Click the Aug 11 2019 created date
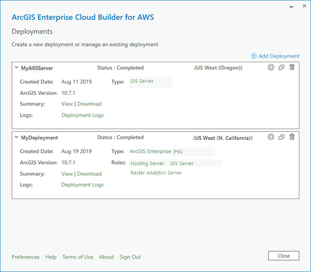Image resolution: width=311 pixels, height=272 pixels. click(77, 82)
